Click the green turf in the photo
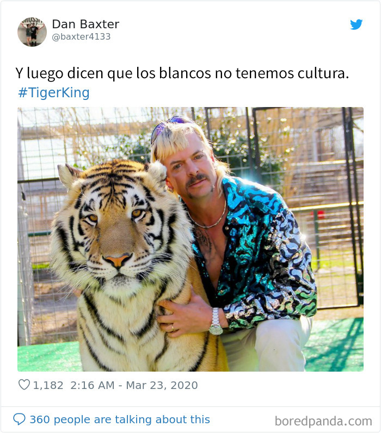The width and height of the screenshot is (381, 433). 336,345
